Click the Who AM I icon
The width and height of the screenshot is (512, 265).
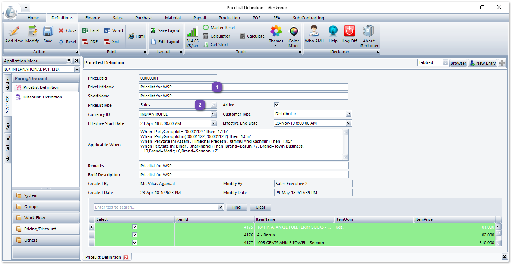(x=314, y=35)
